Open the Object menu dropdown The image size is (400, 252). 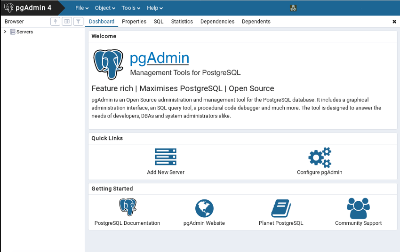tap(105, 8)
